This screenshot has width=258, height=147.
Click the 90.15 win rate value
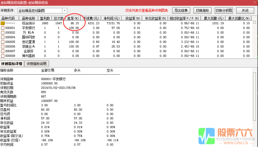(75, 23)
